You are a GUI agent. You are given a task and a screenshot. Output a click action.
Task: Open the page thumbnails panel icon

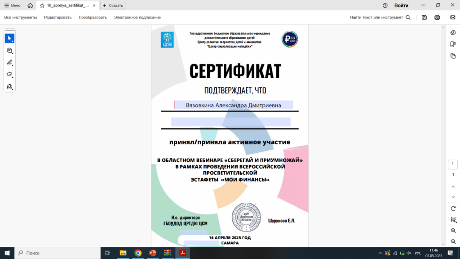pos(453,56)
